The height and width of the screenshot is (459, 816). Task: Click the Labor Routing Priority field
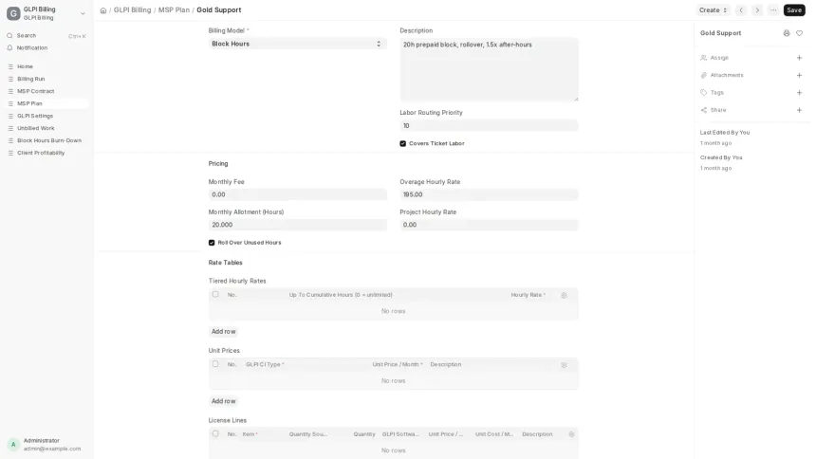coord(489,125)
